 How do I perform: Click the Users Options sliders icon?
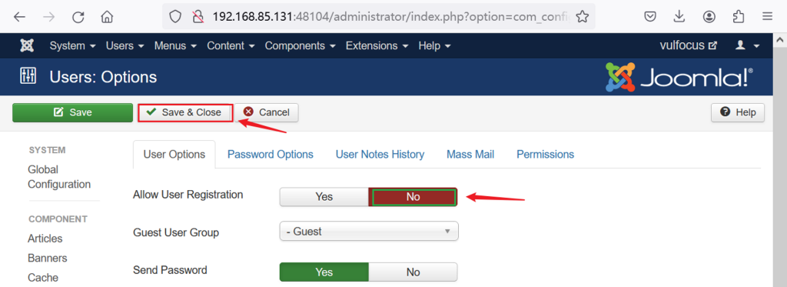pyautogui.click(x=28, y=76)
